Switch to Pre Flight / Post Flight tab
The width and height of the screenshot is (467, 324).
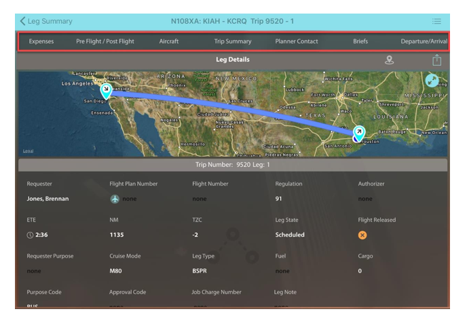[x=105, y=41]
